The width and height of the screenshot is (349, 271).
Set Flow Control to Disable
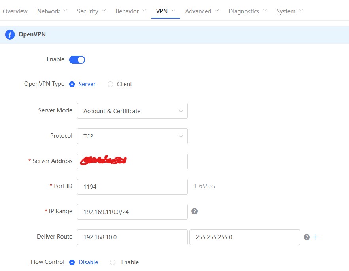pos(72,262)
